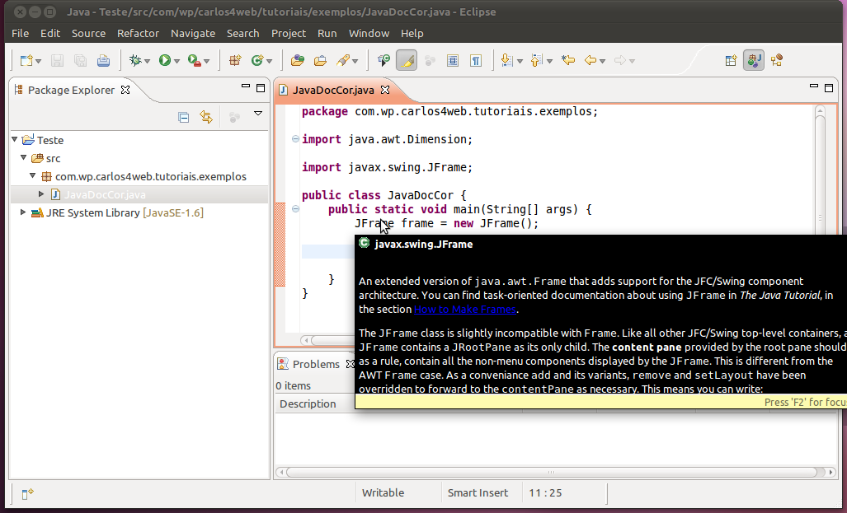Viewport: 847px width, 513px height.
Task: Click the Save disk icon
Action: pyautogui.click(x=57, y=60)
